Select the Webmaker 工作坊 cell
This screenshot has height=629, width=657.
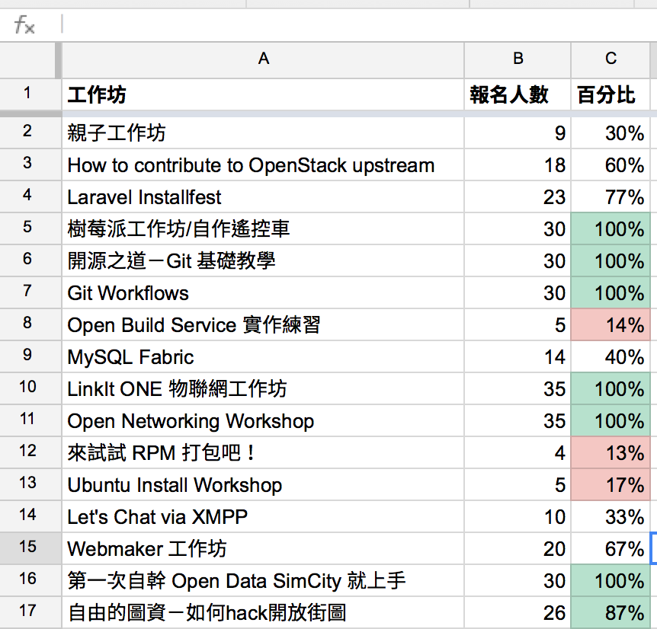[263, 549]
